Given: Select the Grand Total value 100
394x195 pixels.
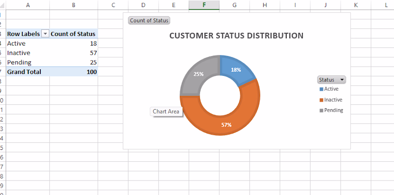Looking at the screenshot, I should click(x=74, y=72).
